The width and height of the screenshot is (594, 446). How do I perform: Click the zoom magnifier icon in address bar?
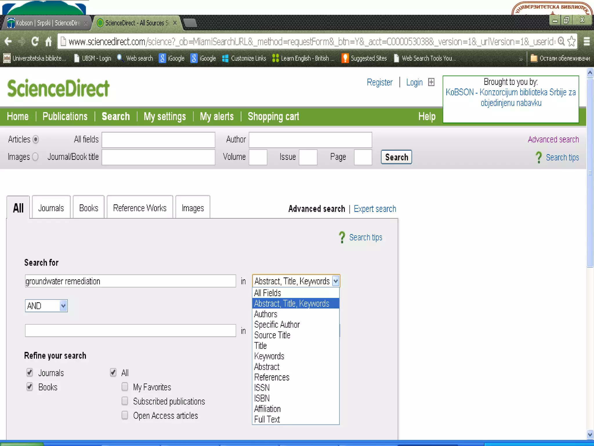pos(562,42)
